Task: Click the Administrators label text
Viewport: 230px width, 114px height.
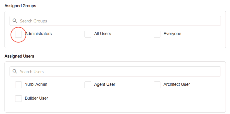Action: 38,34
